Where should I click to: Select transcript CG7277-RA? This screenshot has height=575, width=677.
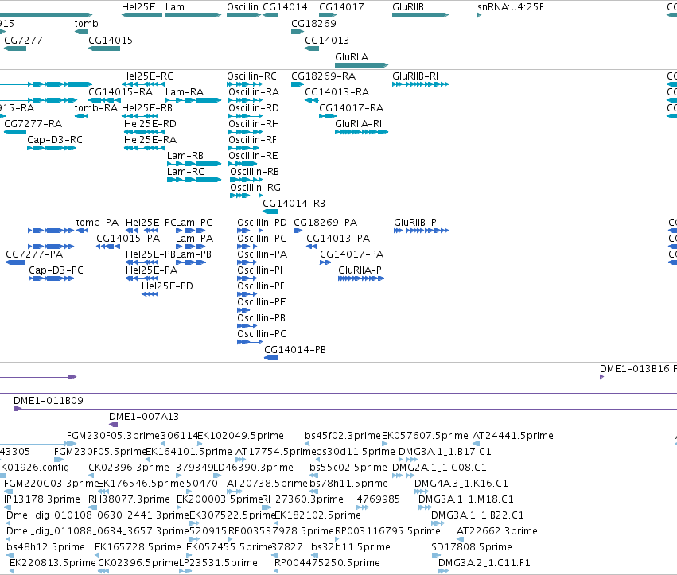point(15,132)
